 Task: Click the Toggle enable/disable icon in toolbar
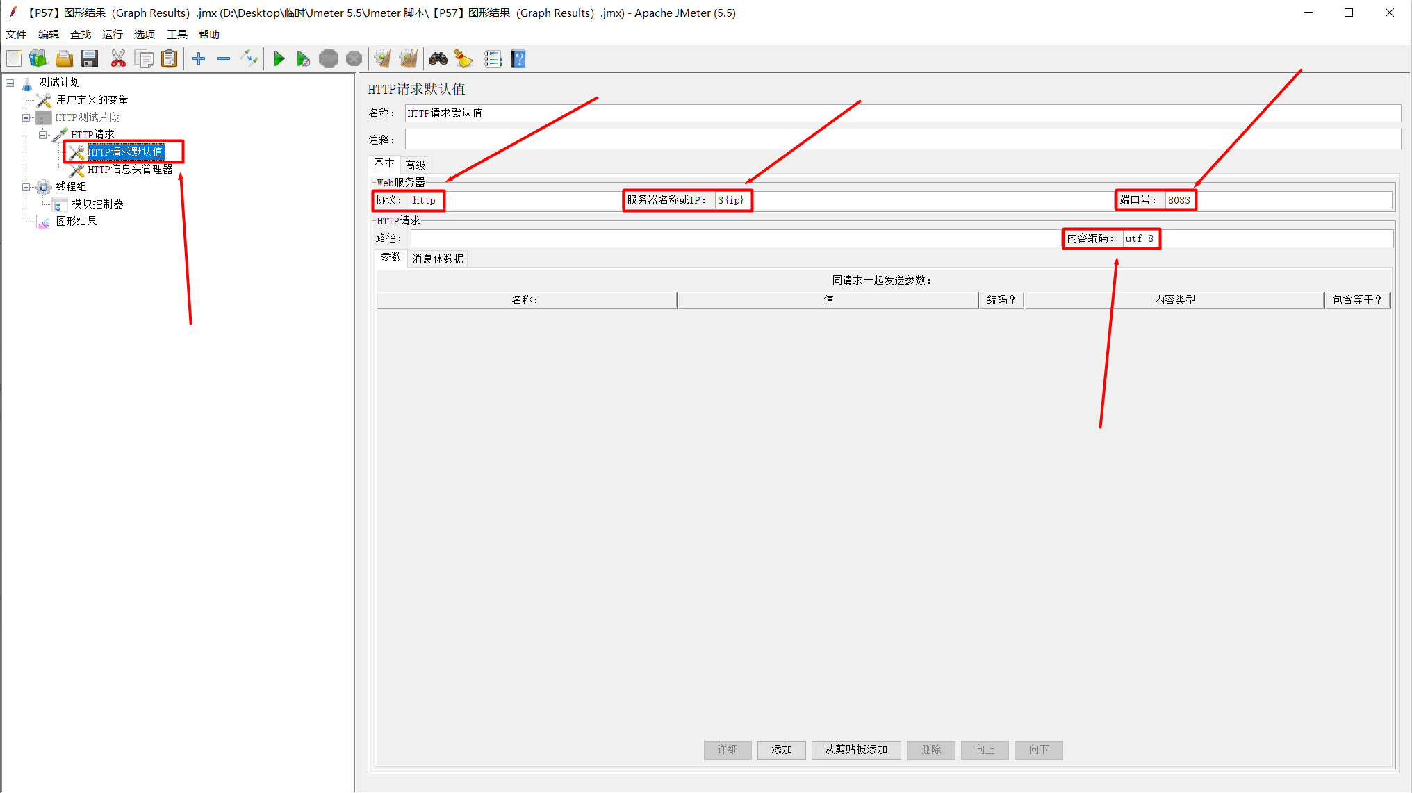click(x=249, y=59)
